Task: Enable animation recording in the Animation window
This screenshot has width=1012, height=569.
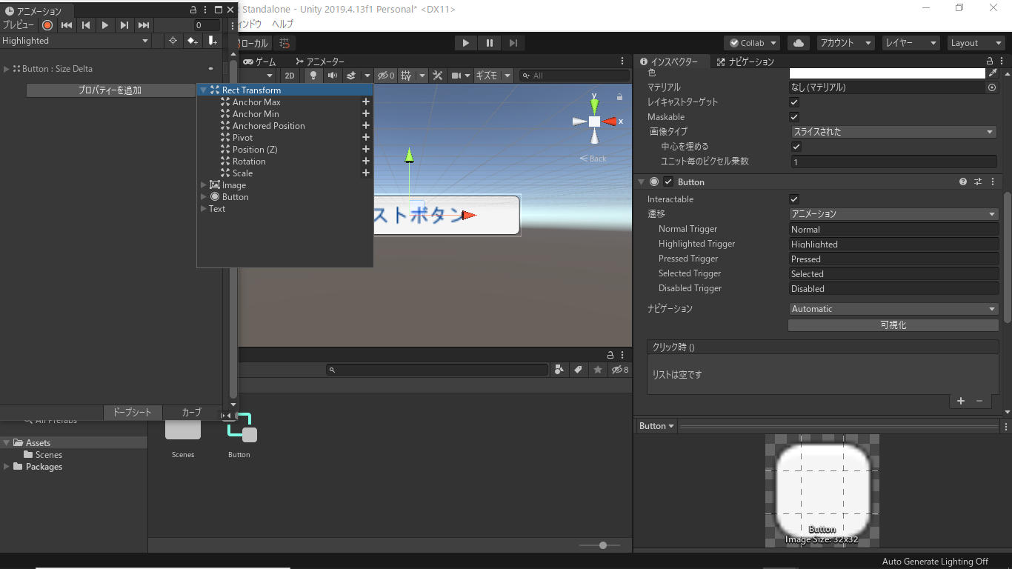Action: coord(47,24)
